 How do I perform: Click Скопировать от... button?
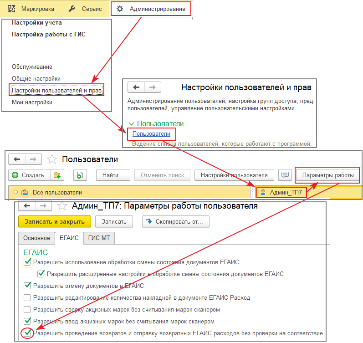[176, 221]
